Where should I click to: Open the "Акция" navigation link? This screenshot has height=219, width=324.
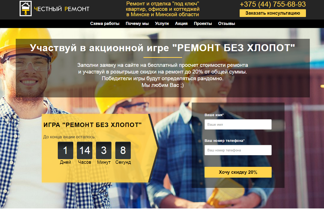tap(181, 24)
